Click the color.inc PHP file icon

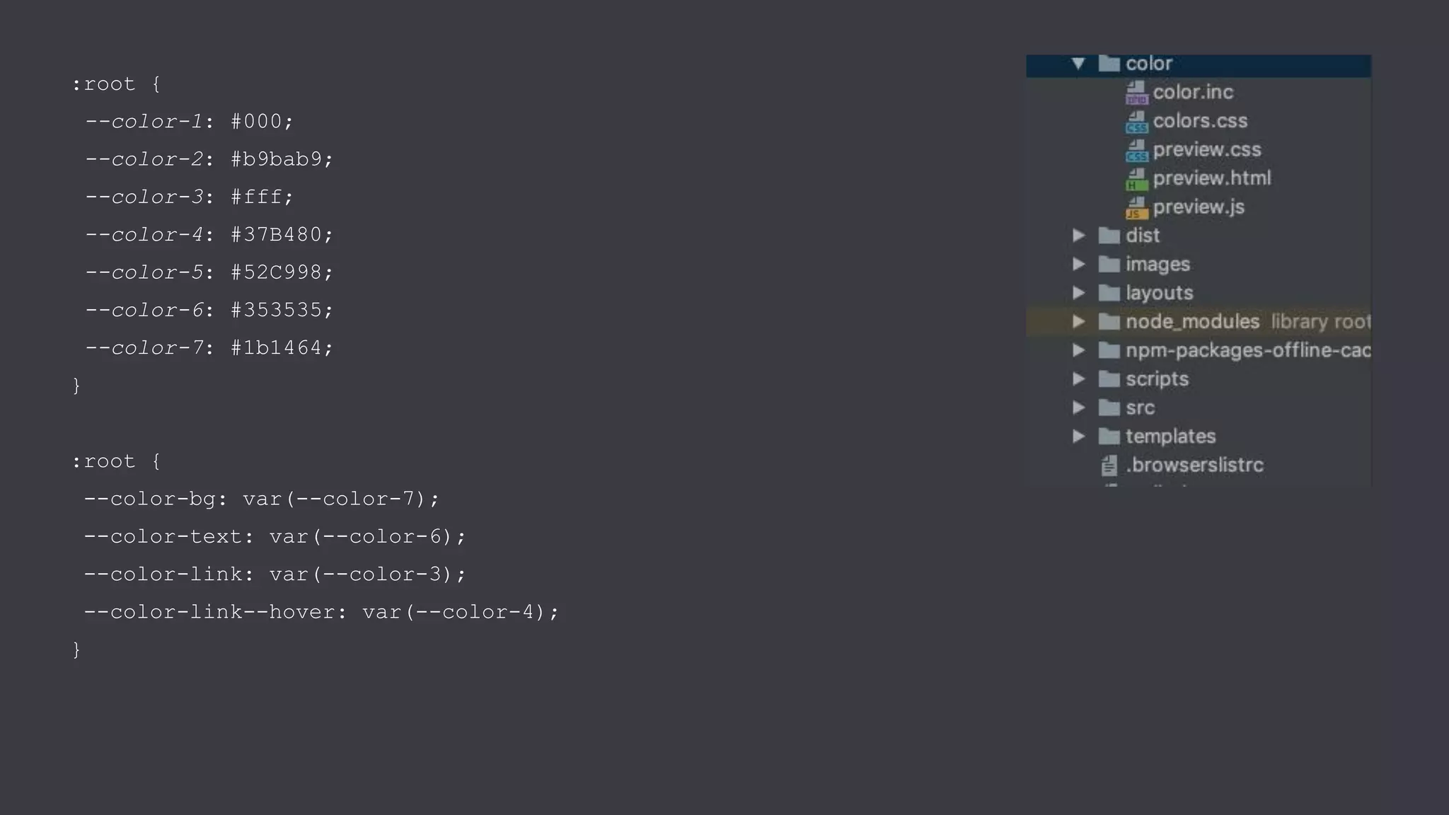pos(1136,92)
